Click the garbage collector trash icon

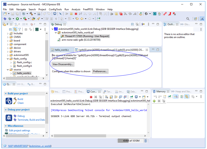[145, 141]
